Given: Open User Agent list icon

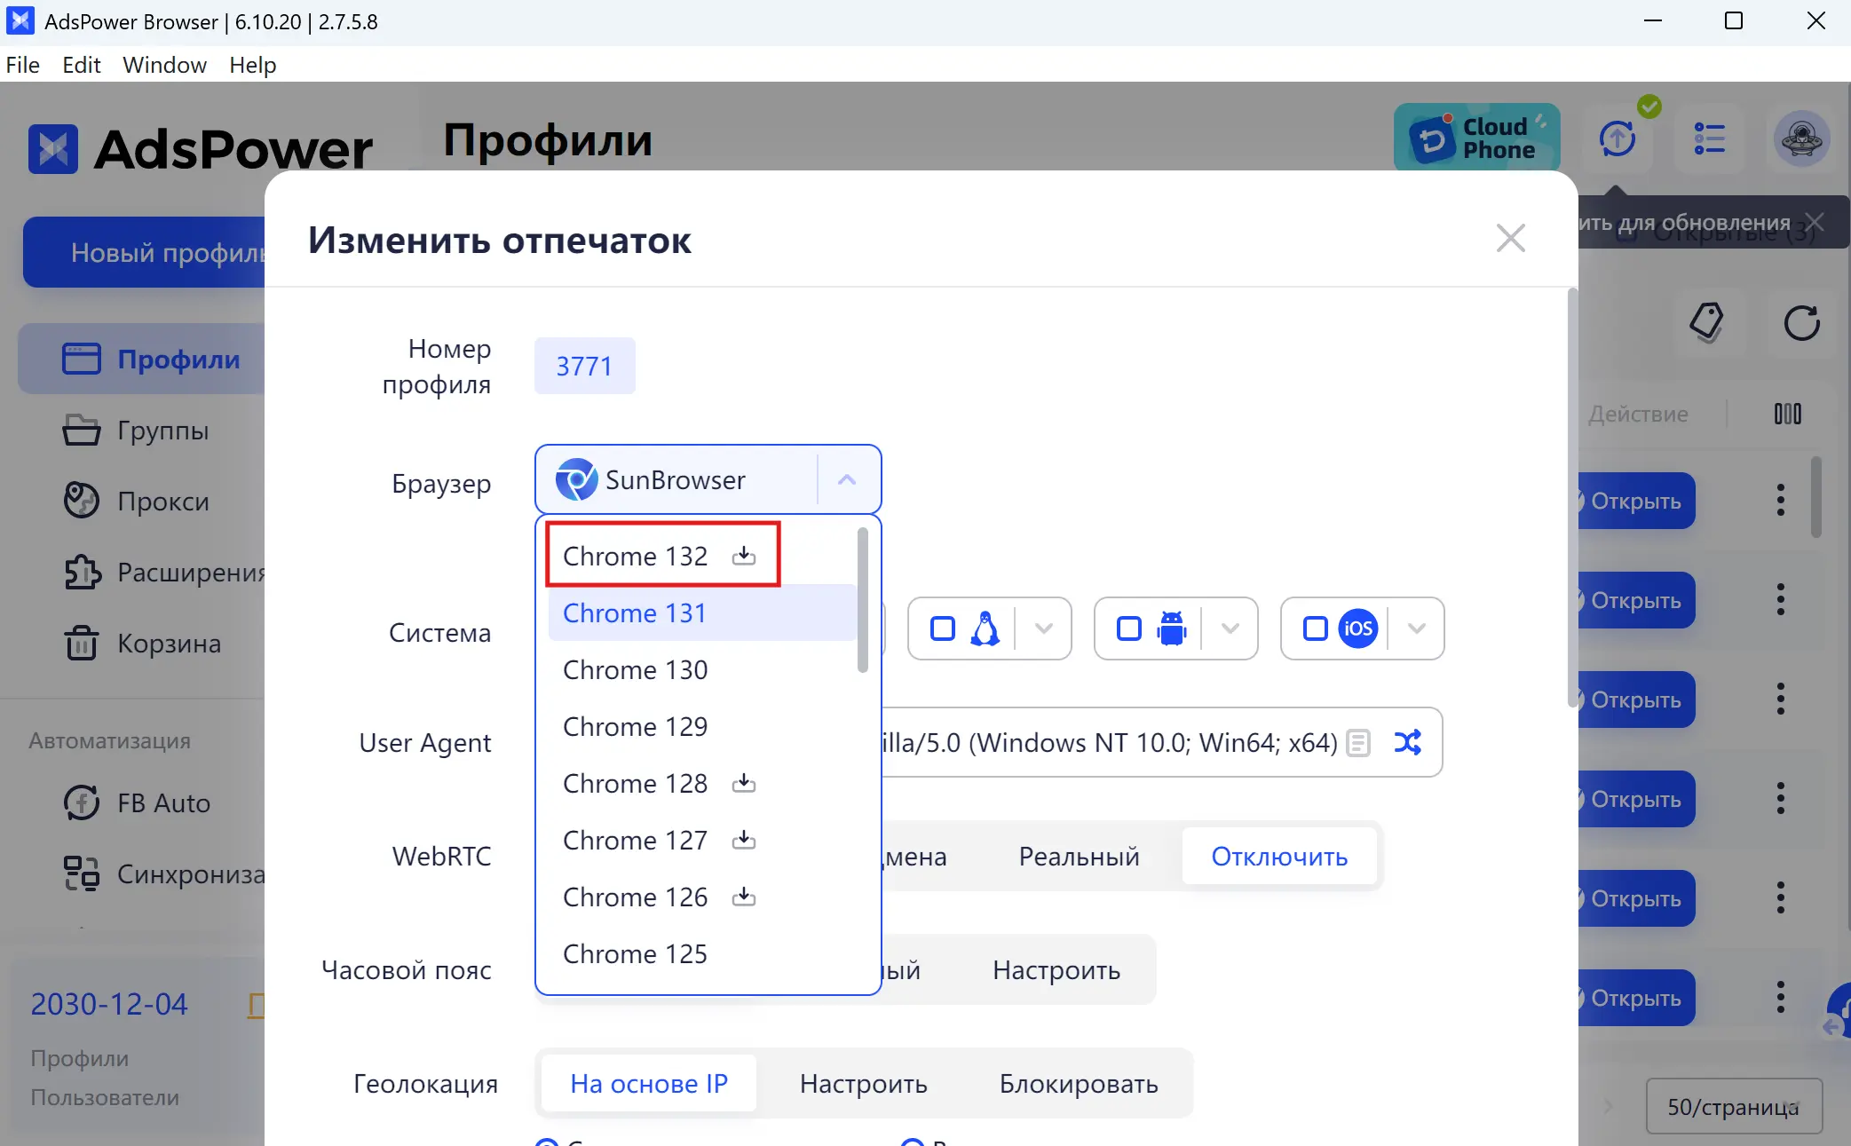Looking at the screenshot, I should point(1358,742).
